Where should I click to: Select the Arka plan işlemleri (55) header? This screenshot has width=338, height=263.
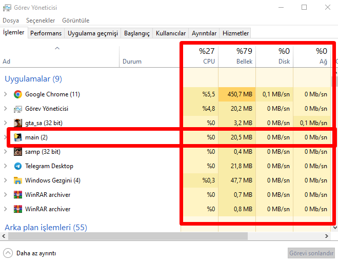46,228
